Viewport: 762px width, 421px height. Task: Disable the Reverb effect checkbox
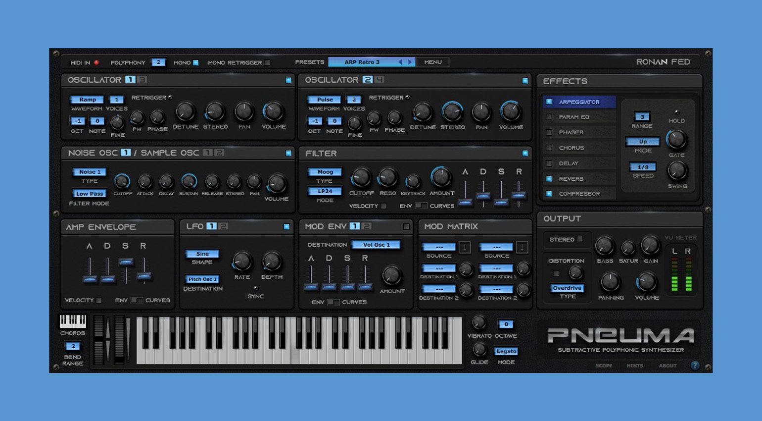[549, 179]
